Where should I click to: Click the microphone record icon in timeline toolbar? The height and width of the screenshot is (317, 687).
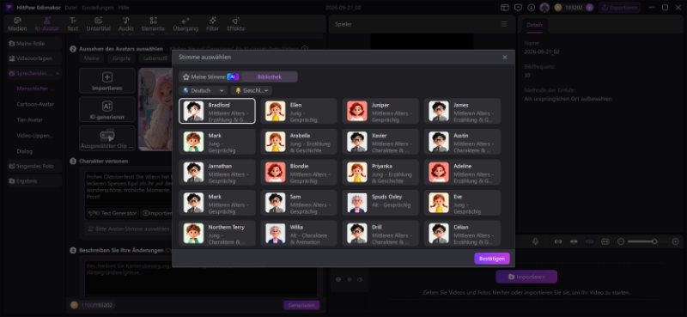pos(535,241)
